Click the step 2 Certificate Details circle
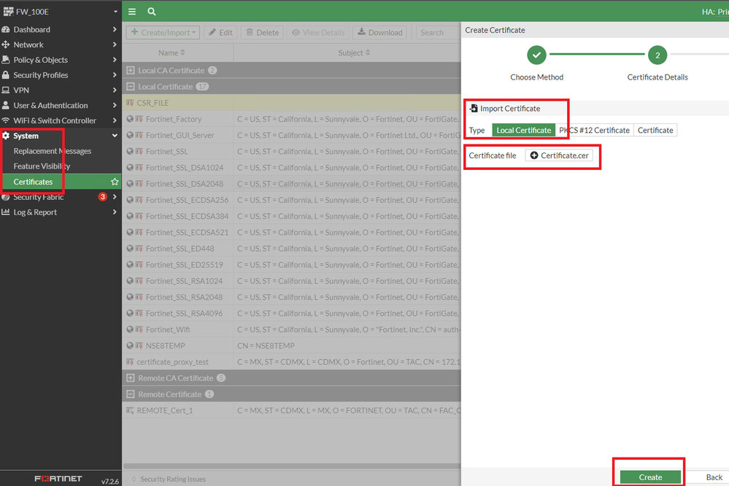Screen dimensions: 729x486 pyautogui.click(x=657, y=55)
